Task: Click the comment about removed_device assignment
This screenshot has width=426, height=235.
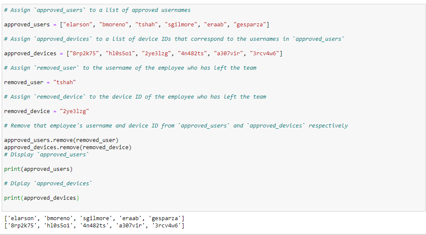Action: [x=135, y=97]
